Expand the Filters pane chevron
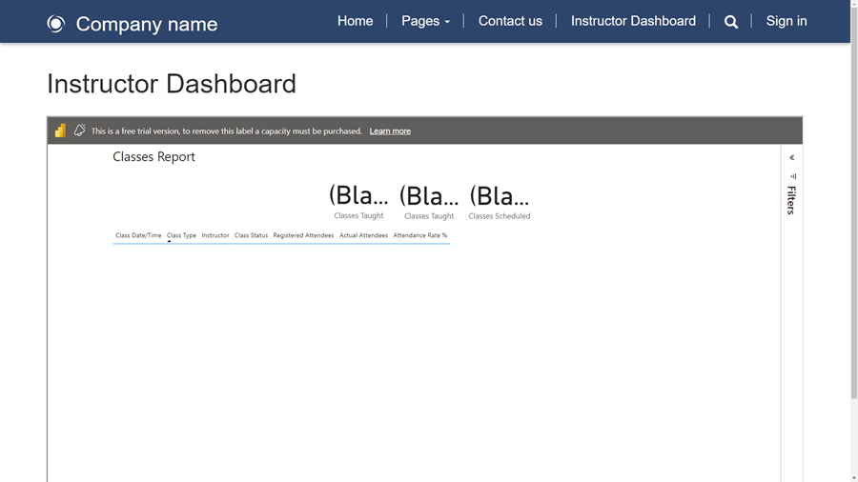 pyautogui.click(x=792, y=157)
